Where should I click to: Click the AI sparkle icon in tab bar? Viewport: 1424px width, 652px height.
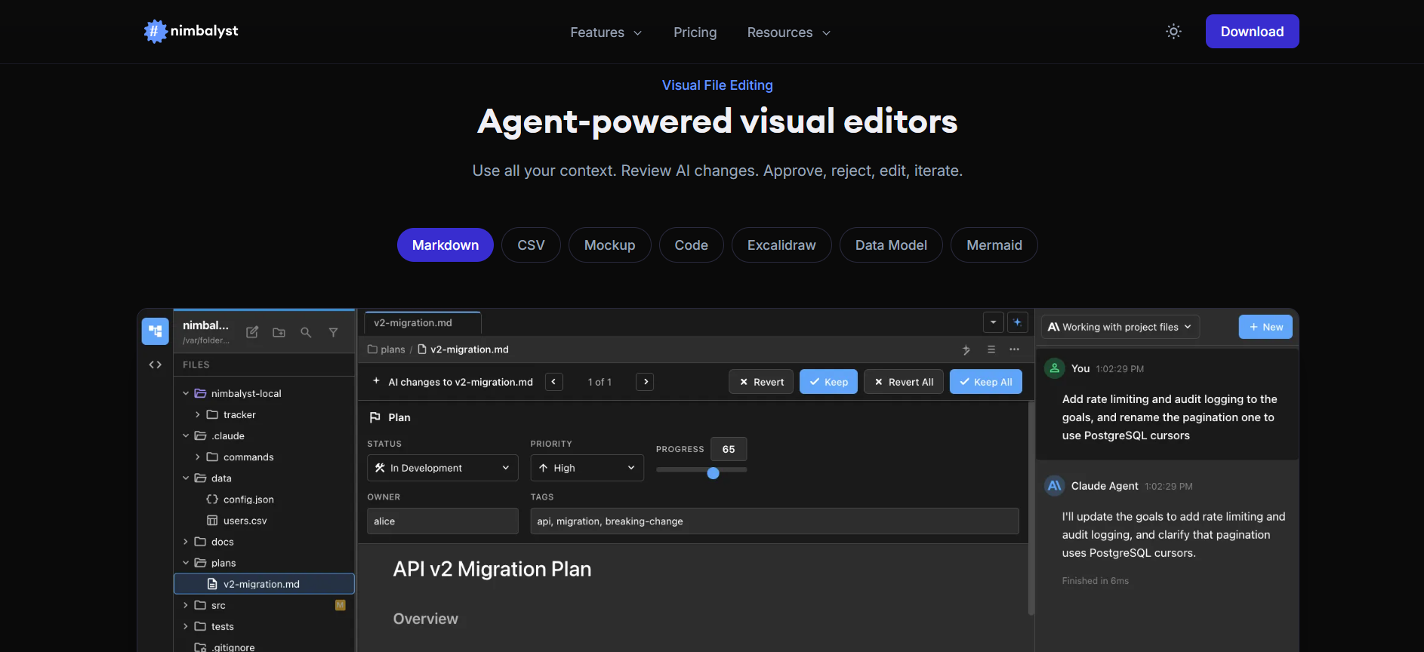click(x=1017, y=322)
